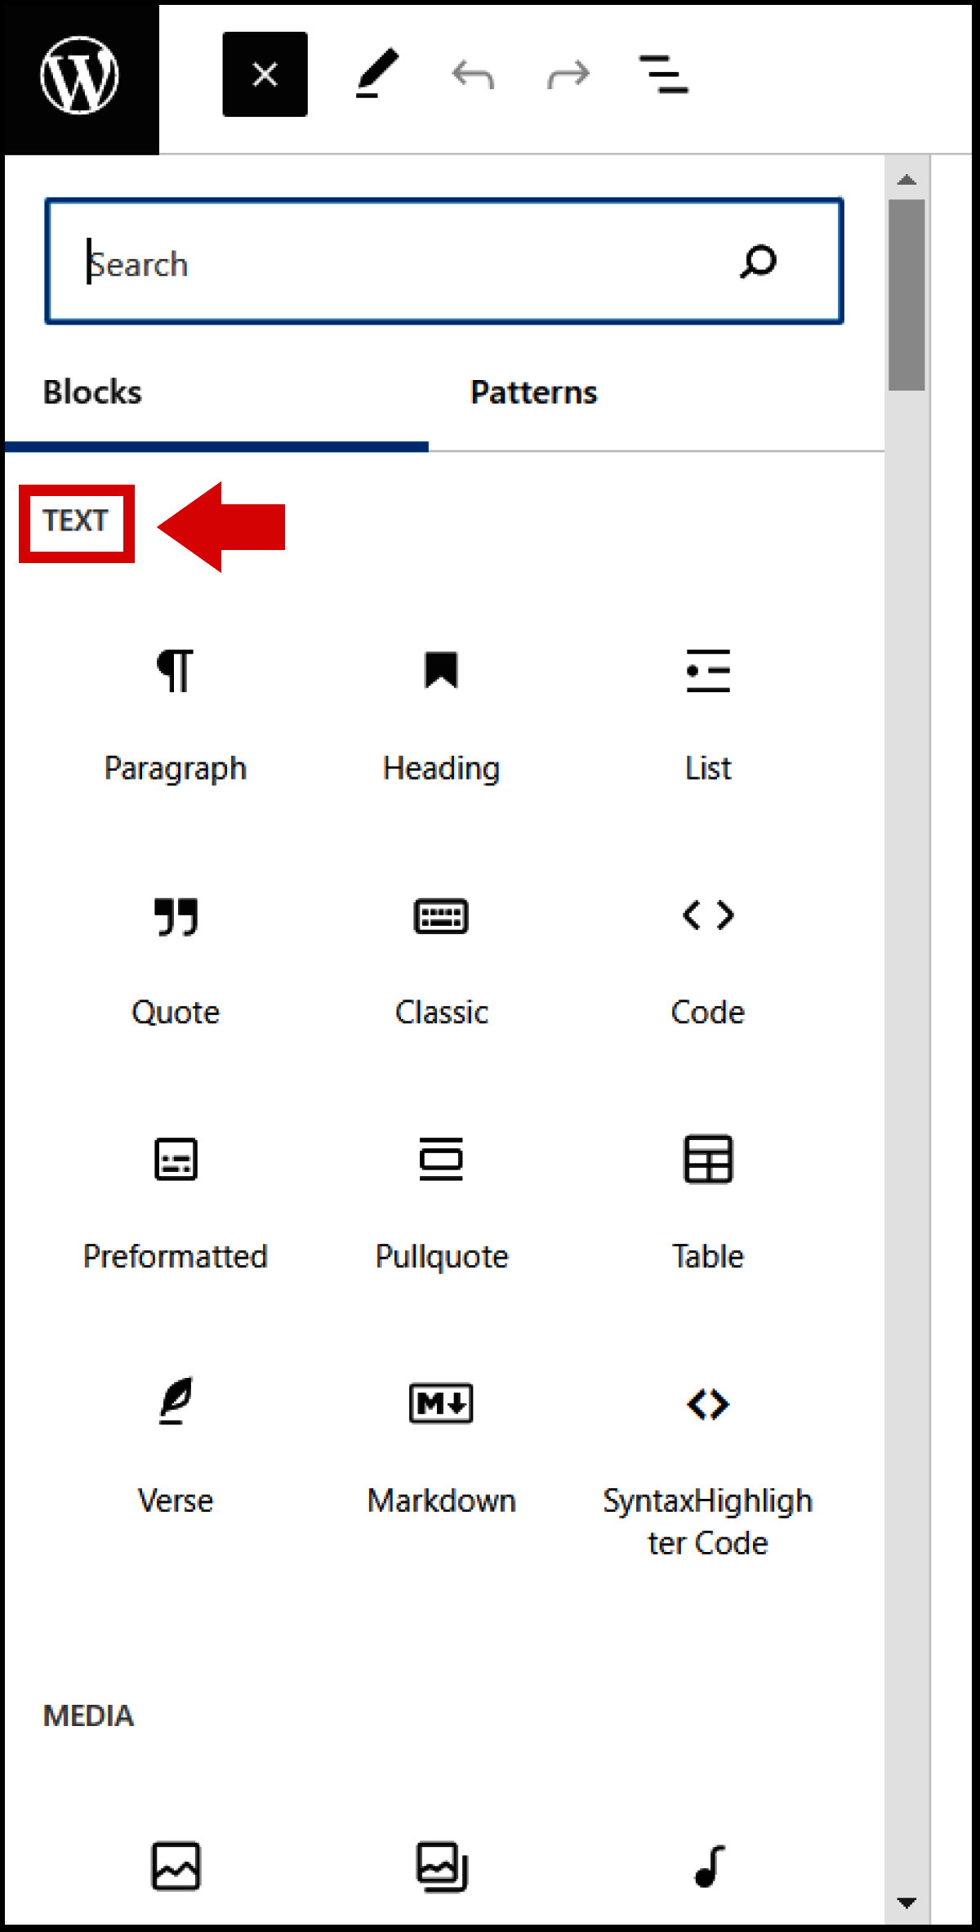The width and height of the screenshot is (980, 1932).
Task: Select the Blocks tab
Action: (92, 391)
